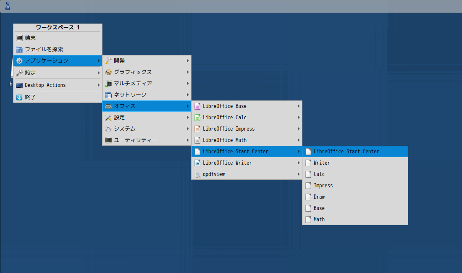Expand the マルチメディア submenu arrow

(x=188, y=83)
